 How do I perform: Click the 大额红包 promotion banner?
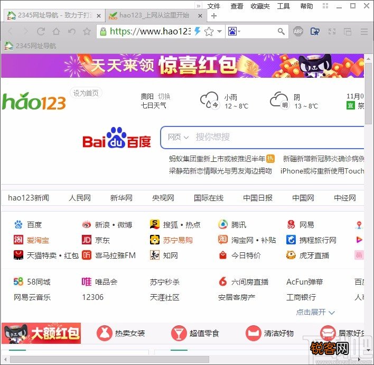point(41,333)
